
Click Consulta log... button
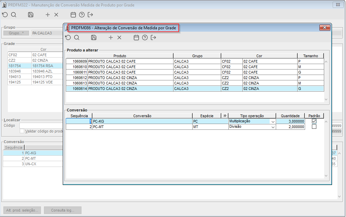tap(63, 210)
